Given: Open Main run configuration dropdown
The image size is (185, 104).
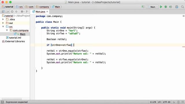Looking at the screenshot, I should 152,7.
